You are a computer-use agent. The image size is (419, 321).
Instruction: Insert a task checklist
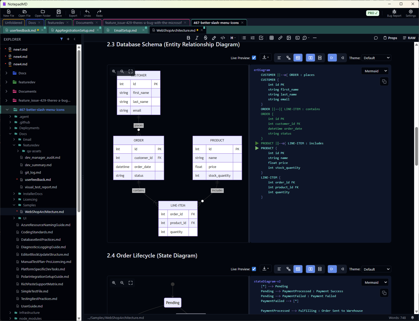[261, 38]
